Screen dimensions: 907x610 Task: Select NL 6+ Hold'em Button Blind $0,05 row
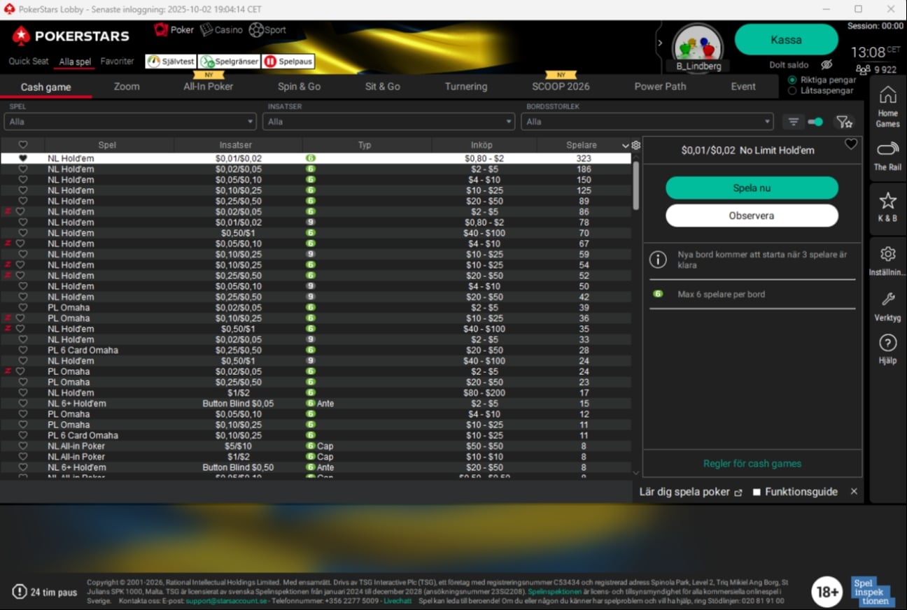coord(316,404)
